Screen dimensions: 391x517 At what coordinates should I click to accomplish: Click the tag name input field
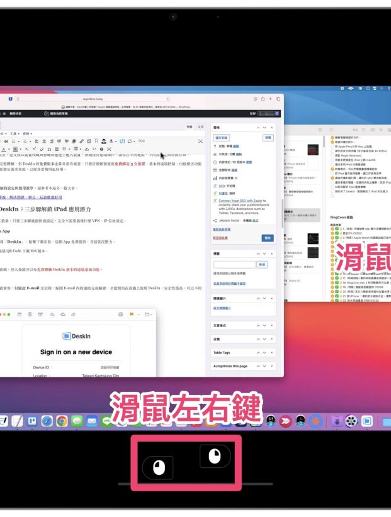(x=234, y=265)
